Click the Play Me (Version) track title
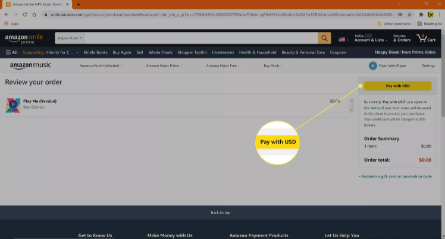 coord(40,101)
